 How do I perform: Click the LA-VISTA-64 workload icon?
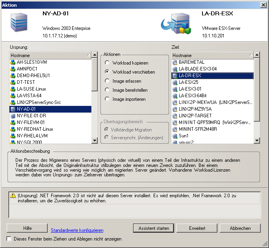pos(13,96)
